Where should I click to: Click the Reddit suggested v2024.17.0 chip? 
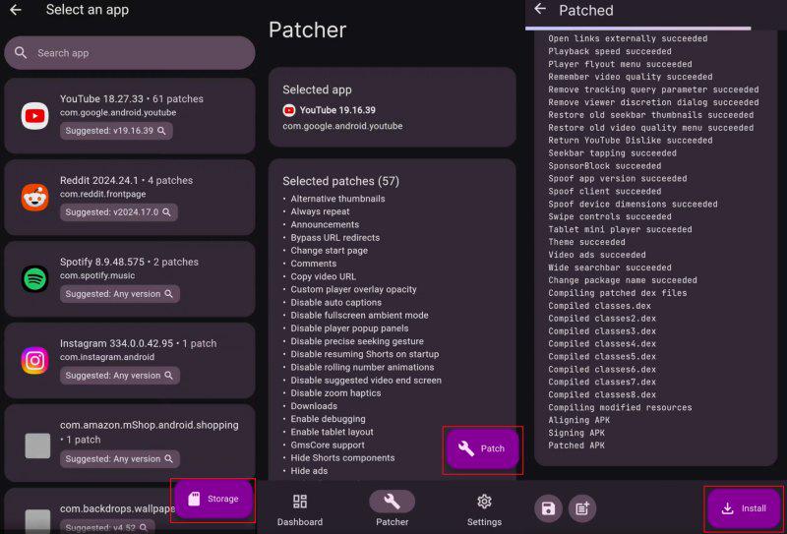(x=120, y=211)
